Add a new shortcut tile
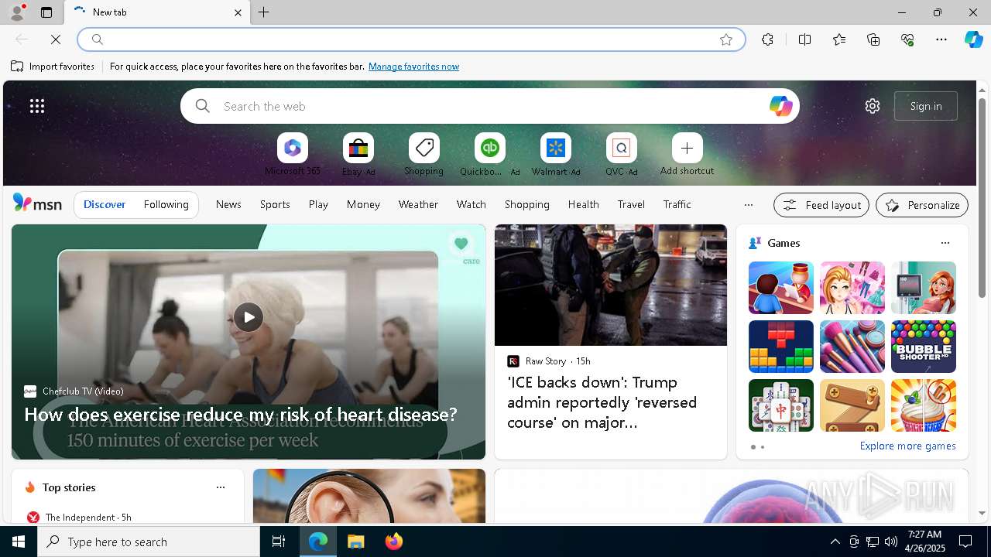This screenshot has height=557, width=991. pyautogui.click(x=688, y=148)
